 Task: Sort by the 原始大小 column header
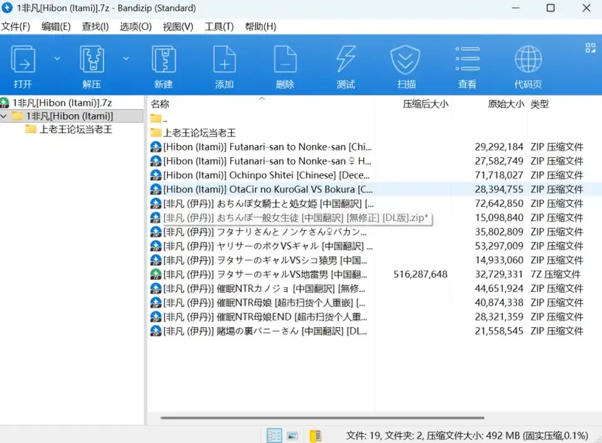[x=505, y=104]
